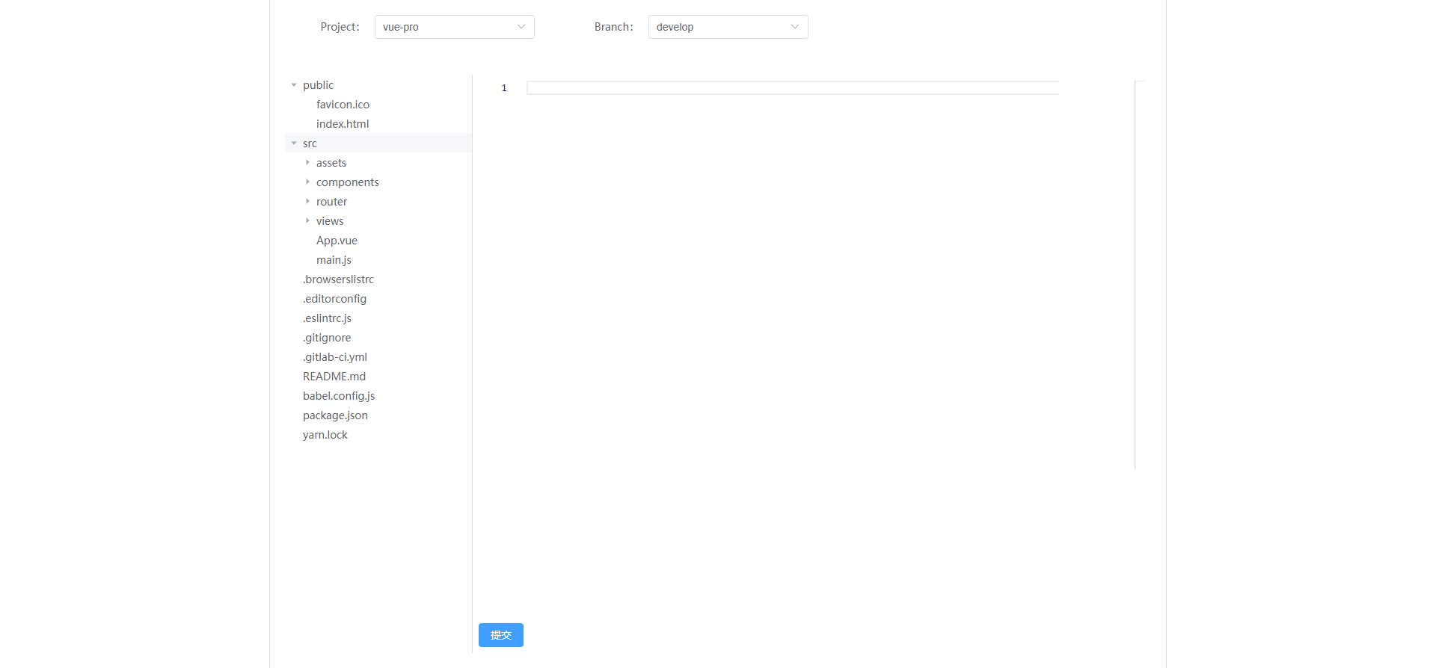Click into code editor line 1
Image resolution: width=1436 pixels, height=668 pixels.
click(x=793, y=88)
